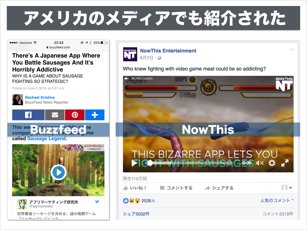Open the Sausage Legend link
Viewport: 307px width, 230px height.
click(x=46, y=138)
